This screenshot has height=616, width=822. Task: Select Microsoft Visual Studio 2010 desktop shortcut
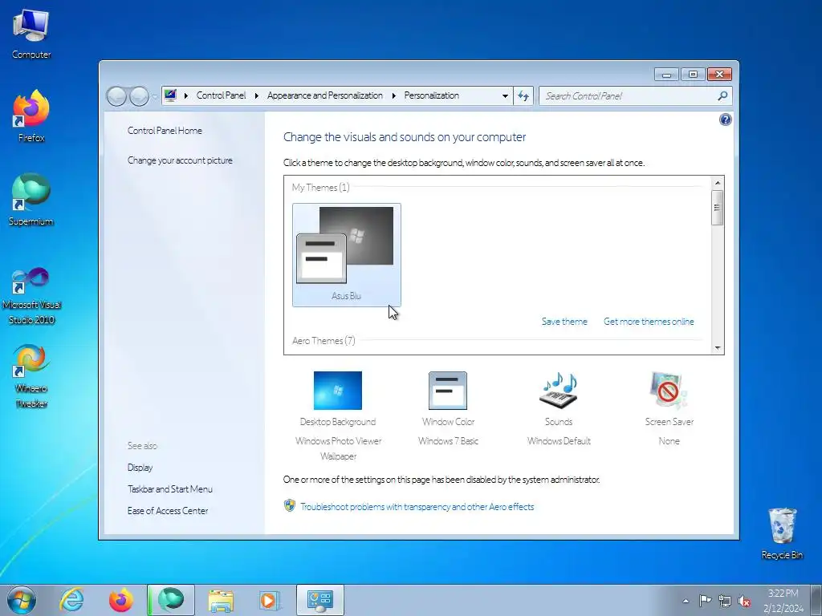31,295
